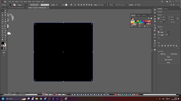Switch to the Brushes tab in swatches panel
This screenshot has width=181, height=101.
point(139,15)
